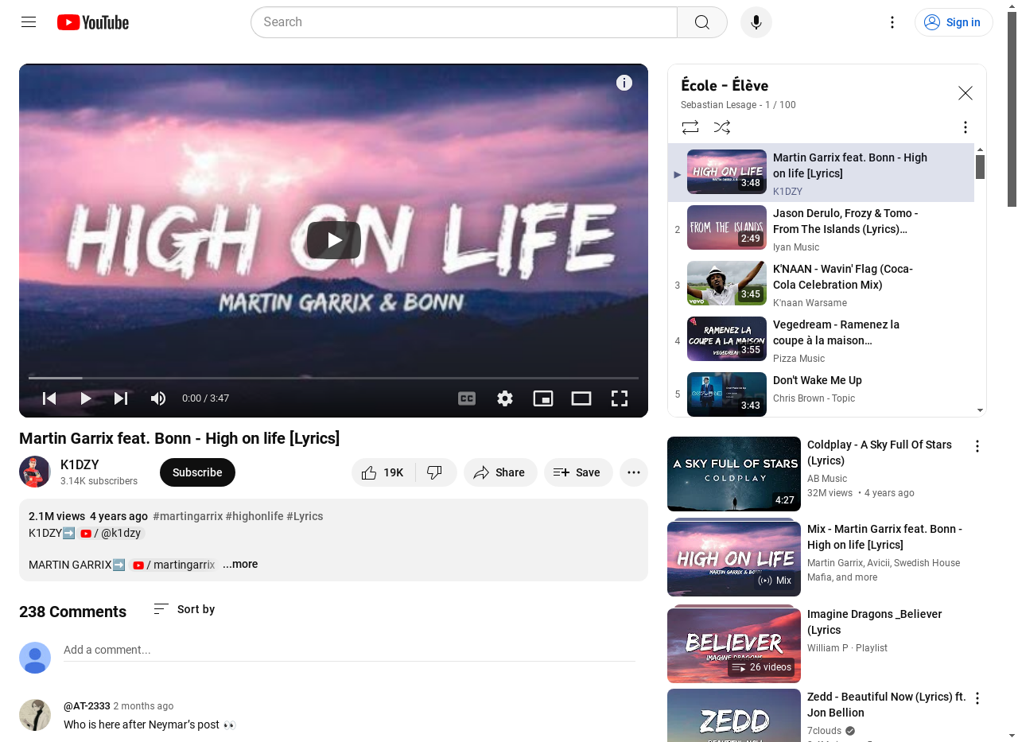
Task: Open options for A Sky Full Of Stars video
Action: (977, 446)
